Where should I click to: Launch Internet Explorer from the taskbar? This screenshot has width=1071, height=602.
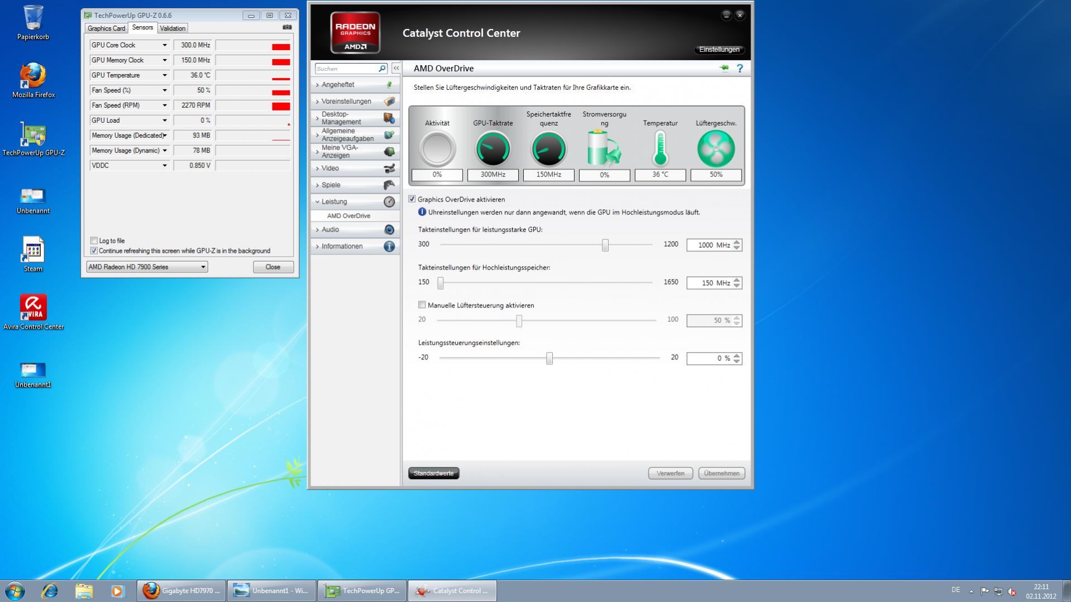point(50,590)
